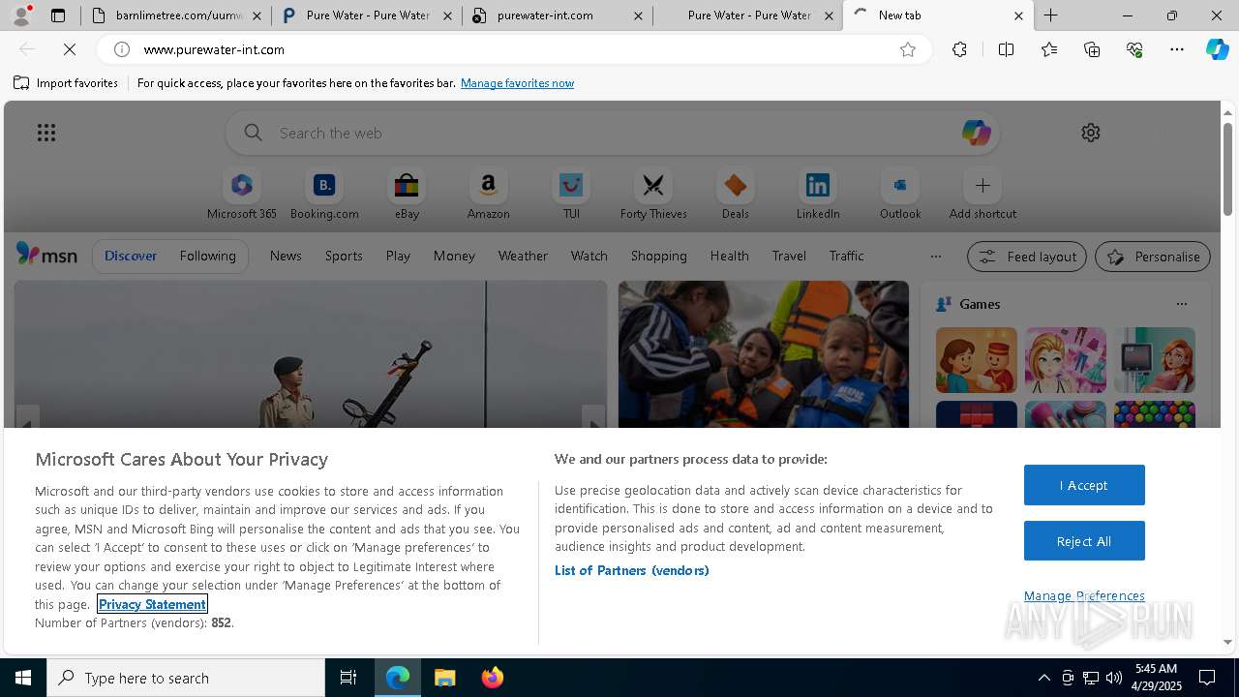Image resolution: width=1239 pixels, height=697 pixels.
Task: Click the Add shortcut plus tile
Action: [982, 195]
